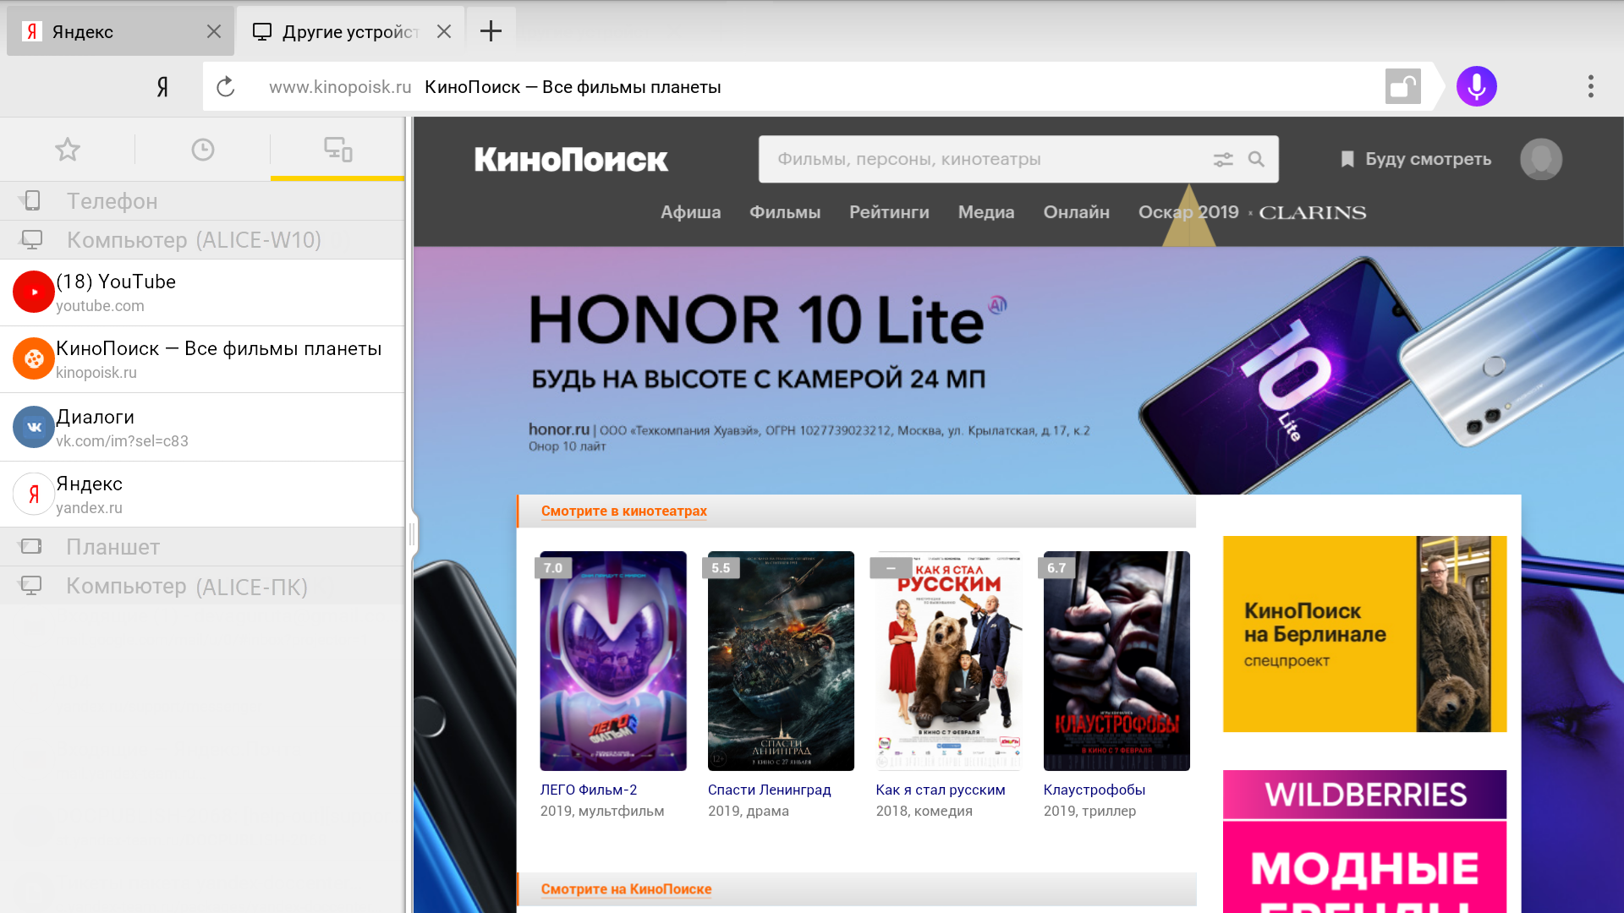This screenshot has height=913, width=1624.
Task: Open Оскар 2019 Clarins section
Action: coord(1252,212)
